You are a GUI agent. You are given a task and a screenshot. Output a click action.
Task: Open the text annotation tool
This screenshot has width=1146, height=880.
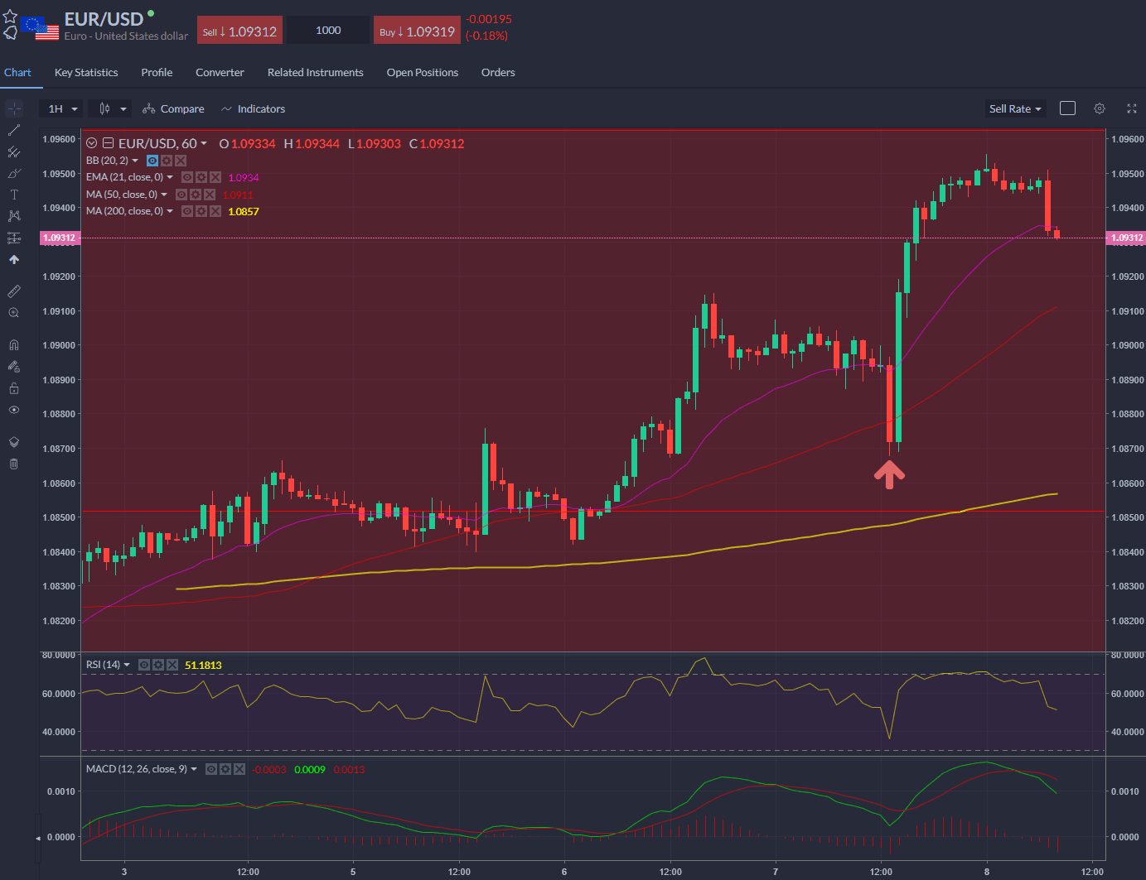(x=14, y=195)
